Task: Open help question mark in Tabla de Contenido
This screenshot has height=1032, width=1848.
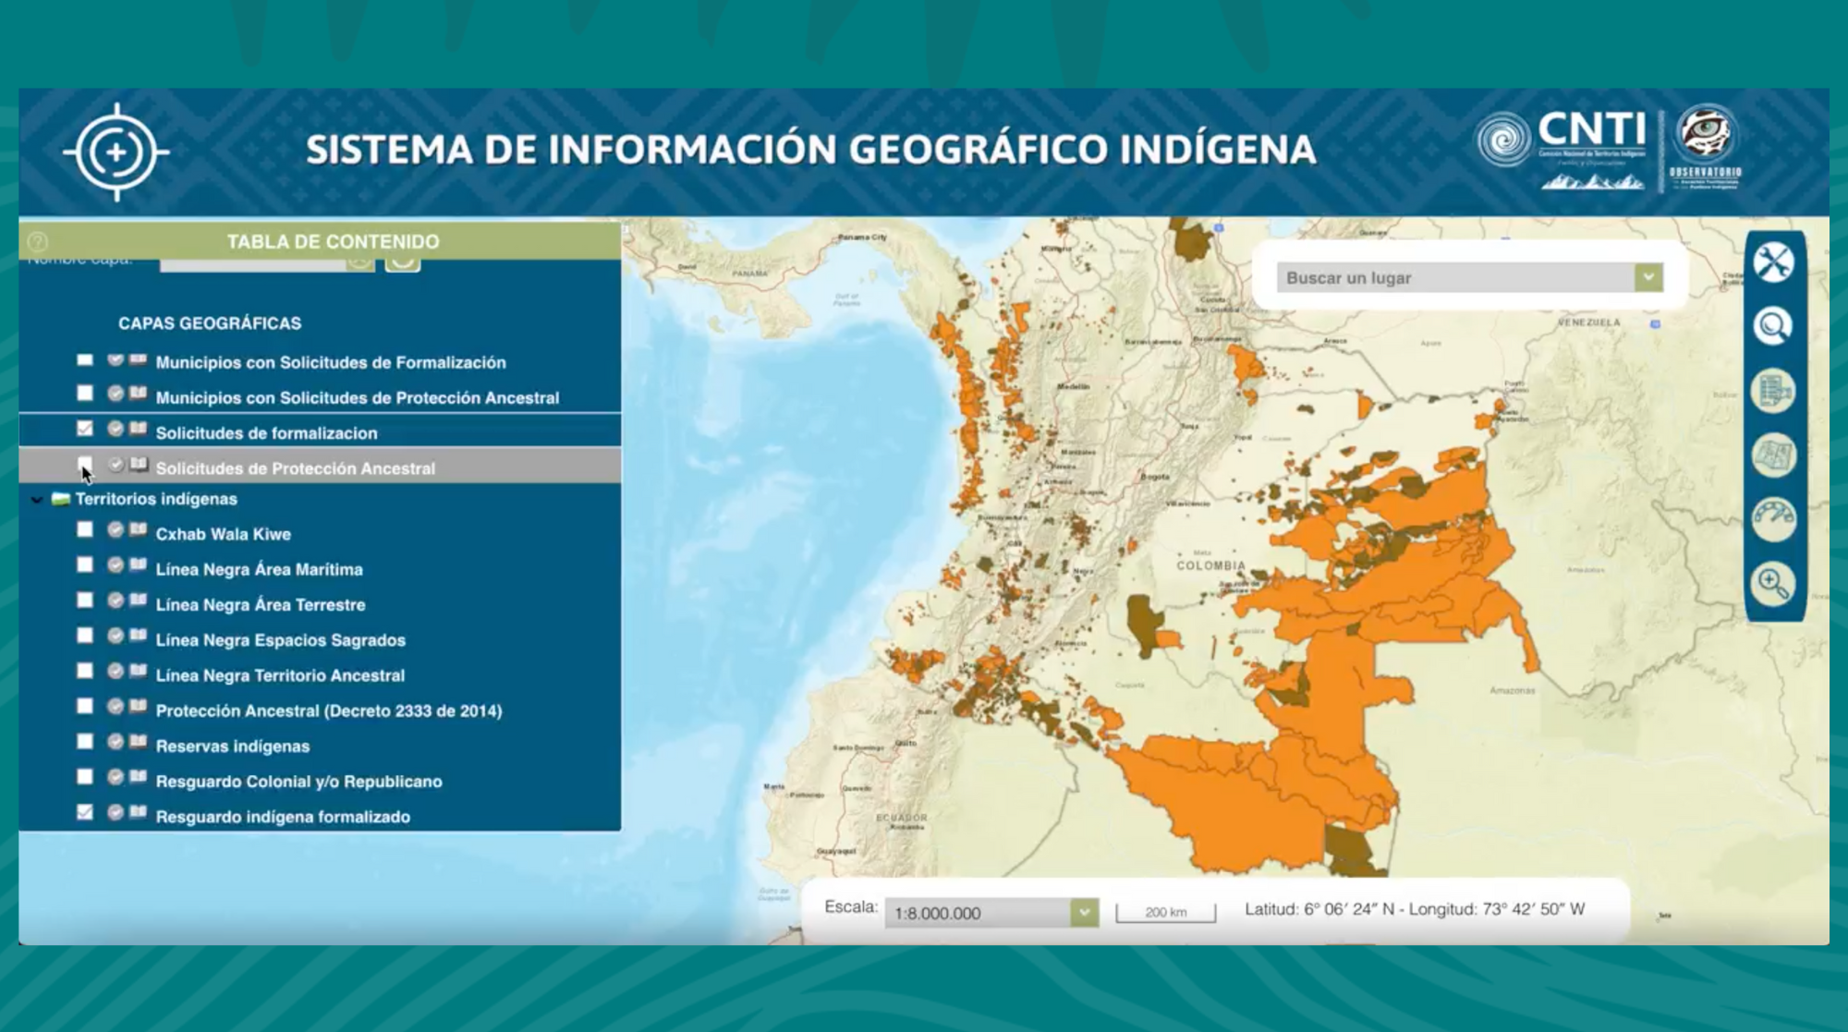Action: click(x=38, y=242)
